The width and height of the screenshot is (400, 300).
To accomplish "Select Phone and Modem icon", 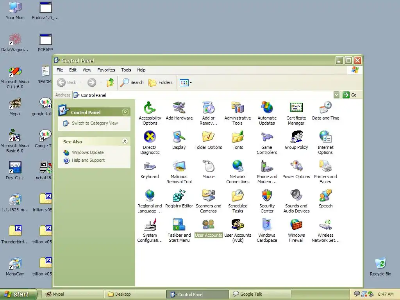I will pos(267,172).
